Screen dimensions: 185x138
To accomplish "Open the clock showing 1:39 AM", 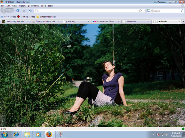I will (x=176, y=135).
